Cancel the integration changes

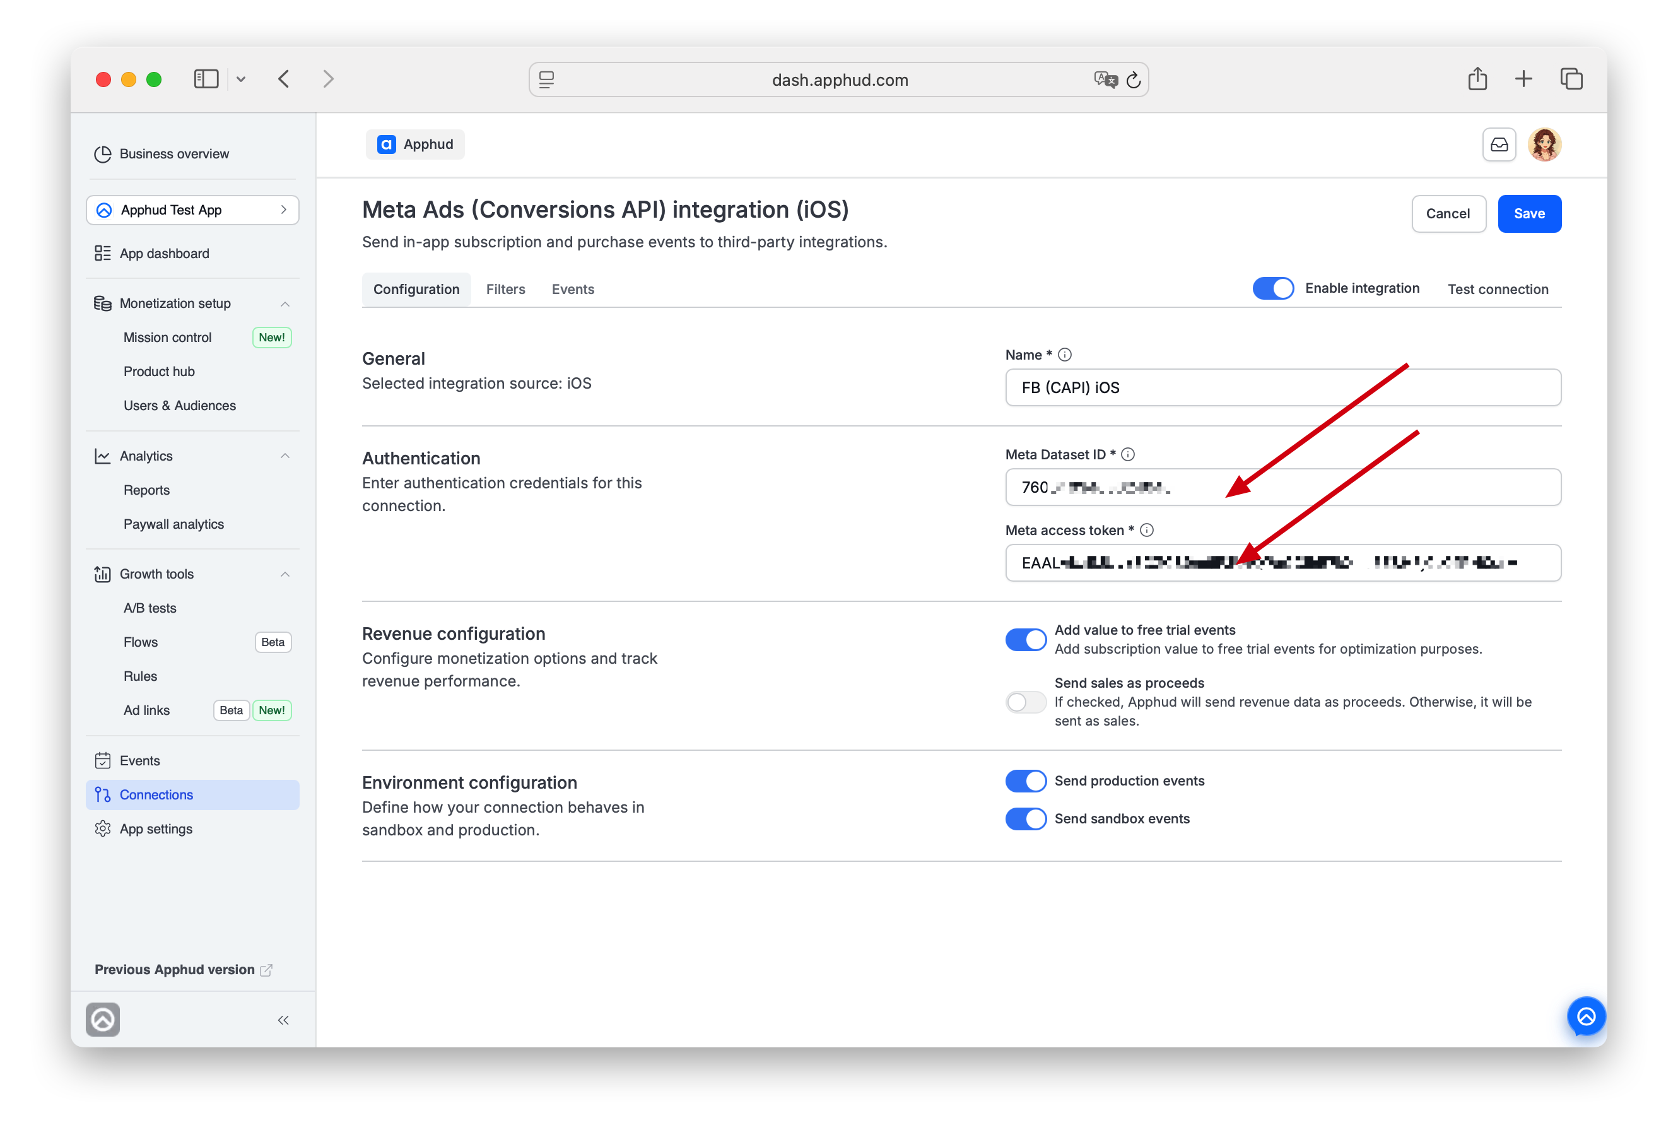[1448, 213]
